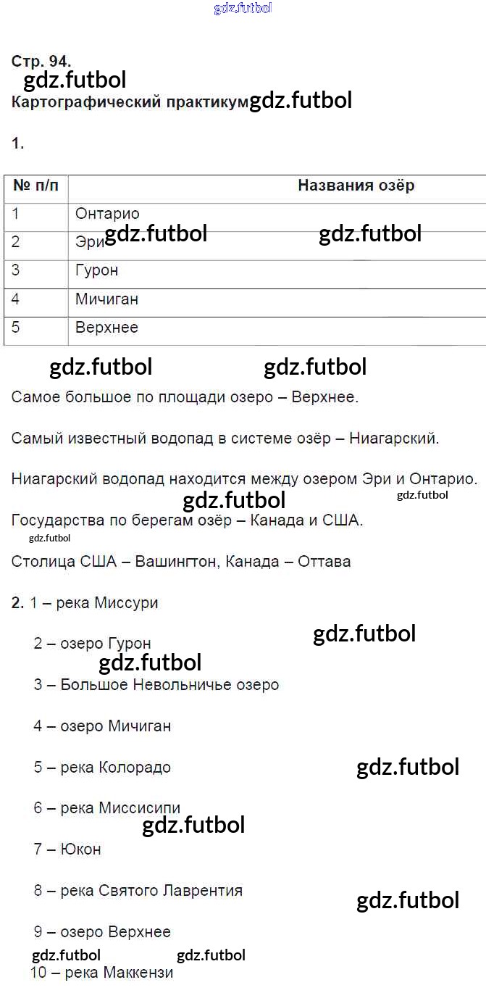Click list item '7 – Юкон'
Image resolution: width=486 pixels, height=993 pixels.
click(67, 849)
